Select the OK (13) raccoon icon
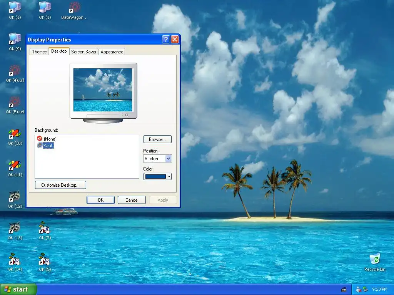Screen dimensions: 394x295 (15, 231)
